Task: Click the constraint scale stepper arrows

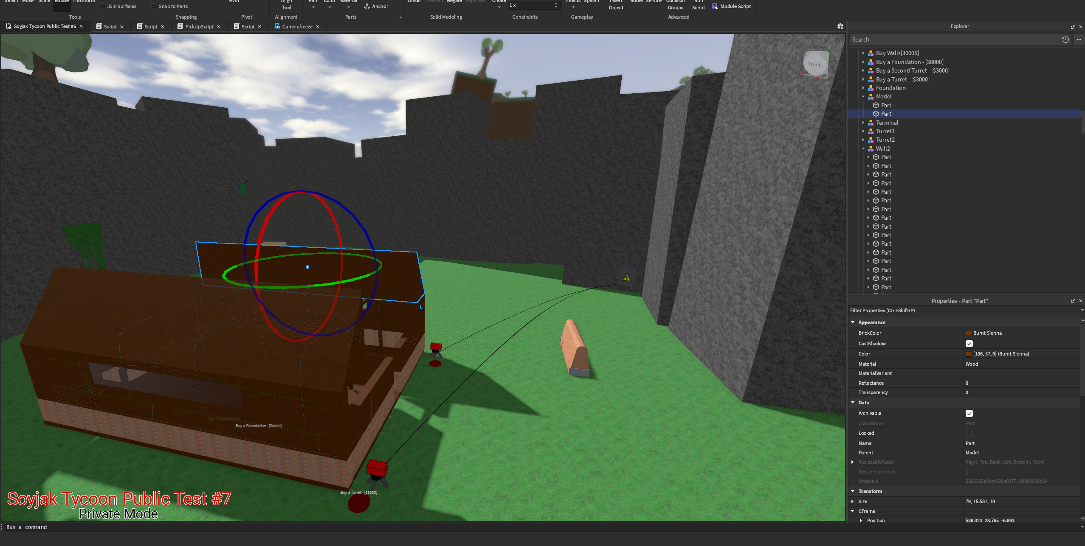Action: click(556, 5)
